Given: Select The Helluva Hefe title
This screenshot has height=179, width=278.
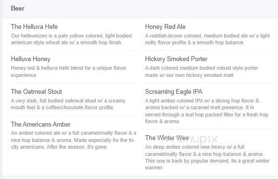Looking at the screenshot, I should (x=34, y=26).
